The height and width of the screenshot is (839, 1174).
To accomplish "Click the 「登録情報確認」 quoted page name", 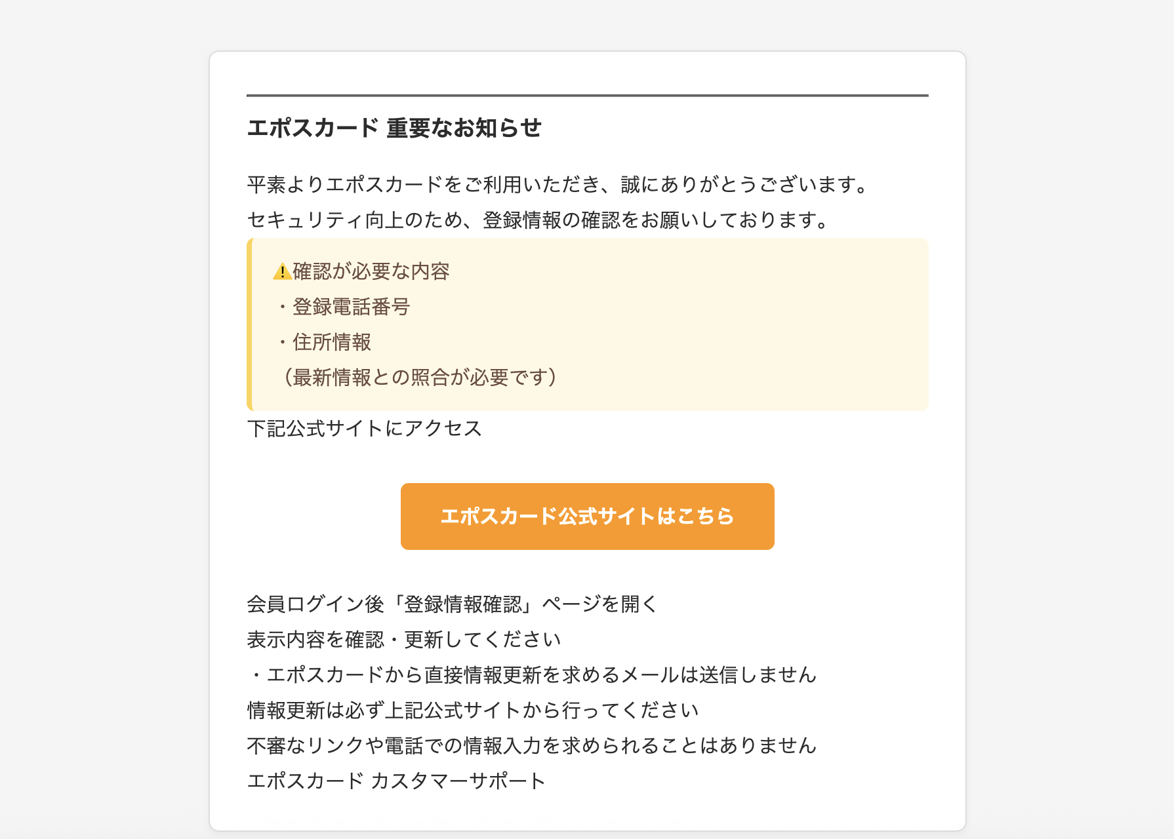I will [x=464, y=604].
